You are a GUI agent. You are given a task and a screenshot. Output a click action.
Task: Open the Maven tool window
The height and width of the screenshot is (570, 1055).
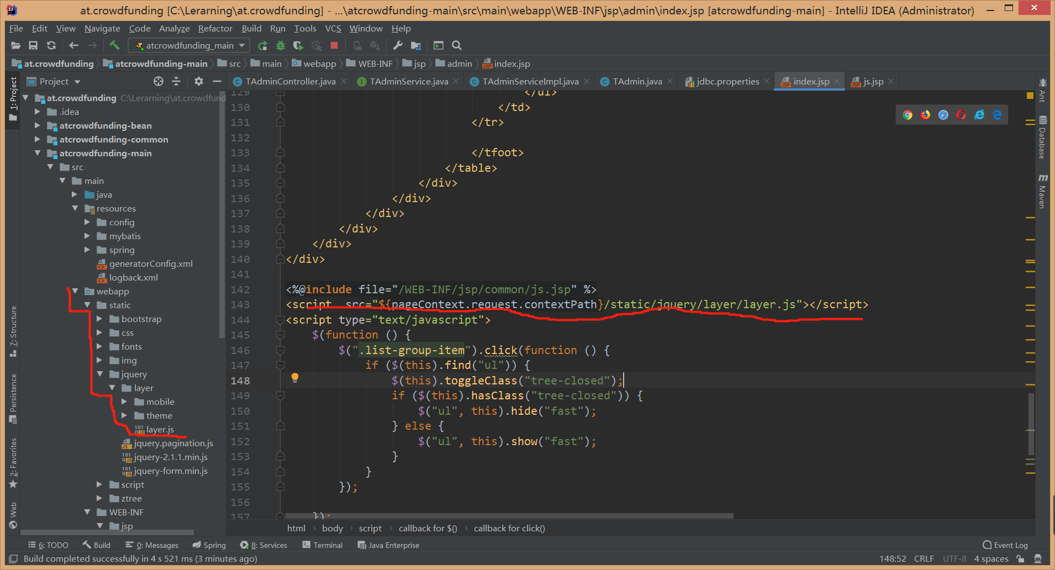(x=1043, y=191)
